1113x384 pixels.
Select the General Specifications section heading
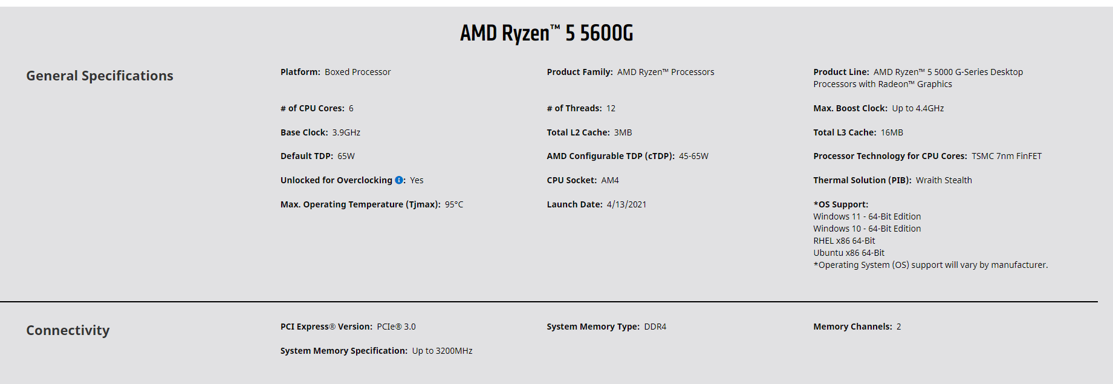click(100, 76)
